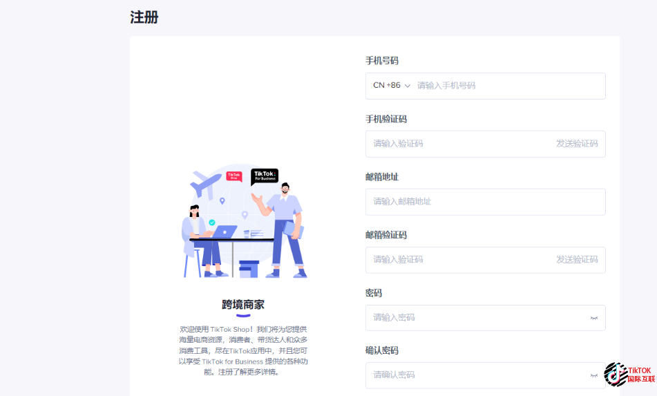Click the 手机验证码 field label
This screenshot has width=657, height=396.
click(x=386, y=119)
